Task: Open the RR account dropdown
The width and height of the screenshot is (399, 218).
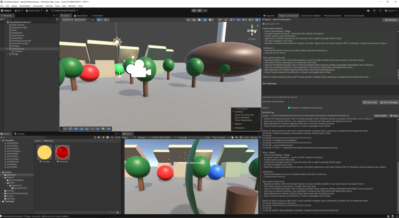Action: point(18,11)
